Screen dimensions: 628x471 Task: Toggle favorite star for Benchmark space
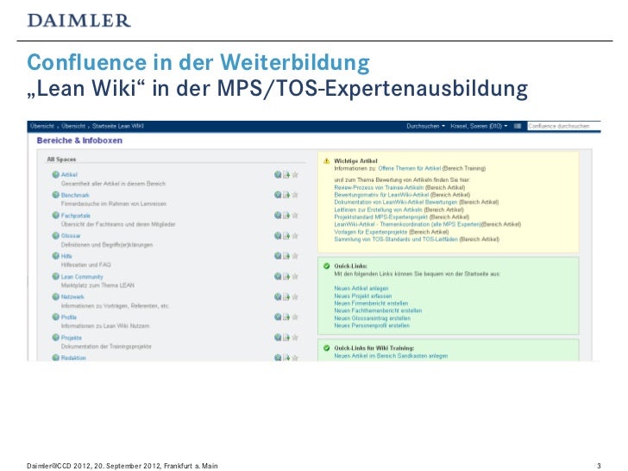(295, 195)
